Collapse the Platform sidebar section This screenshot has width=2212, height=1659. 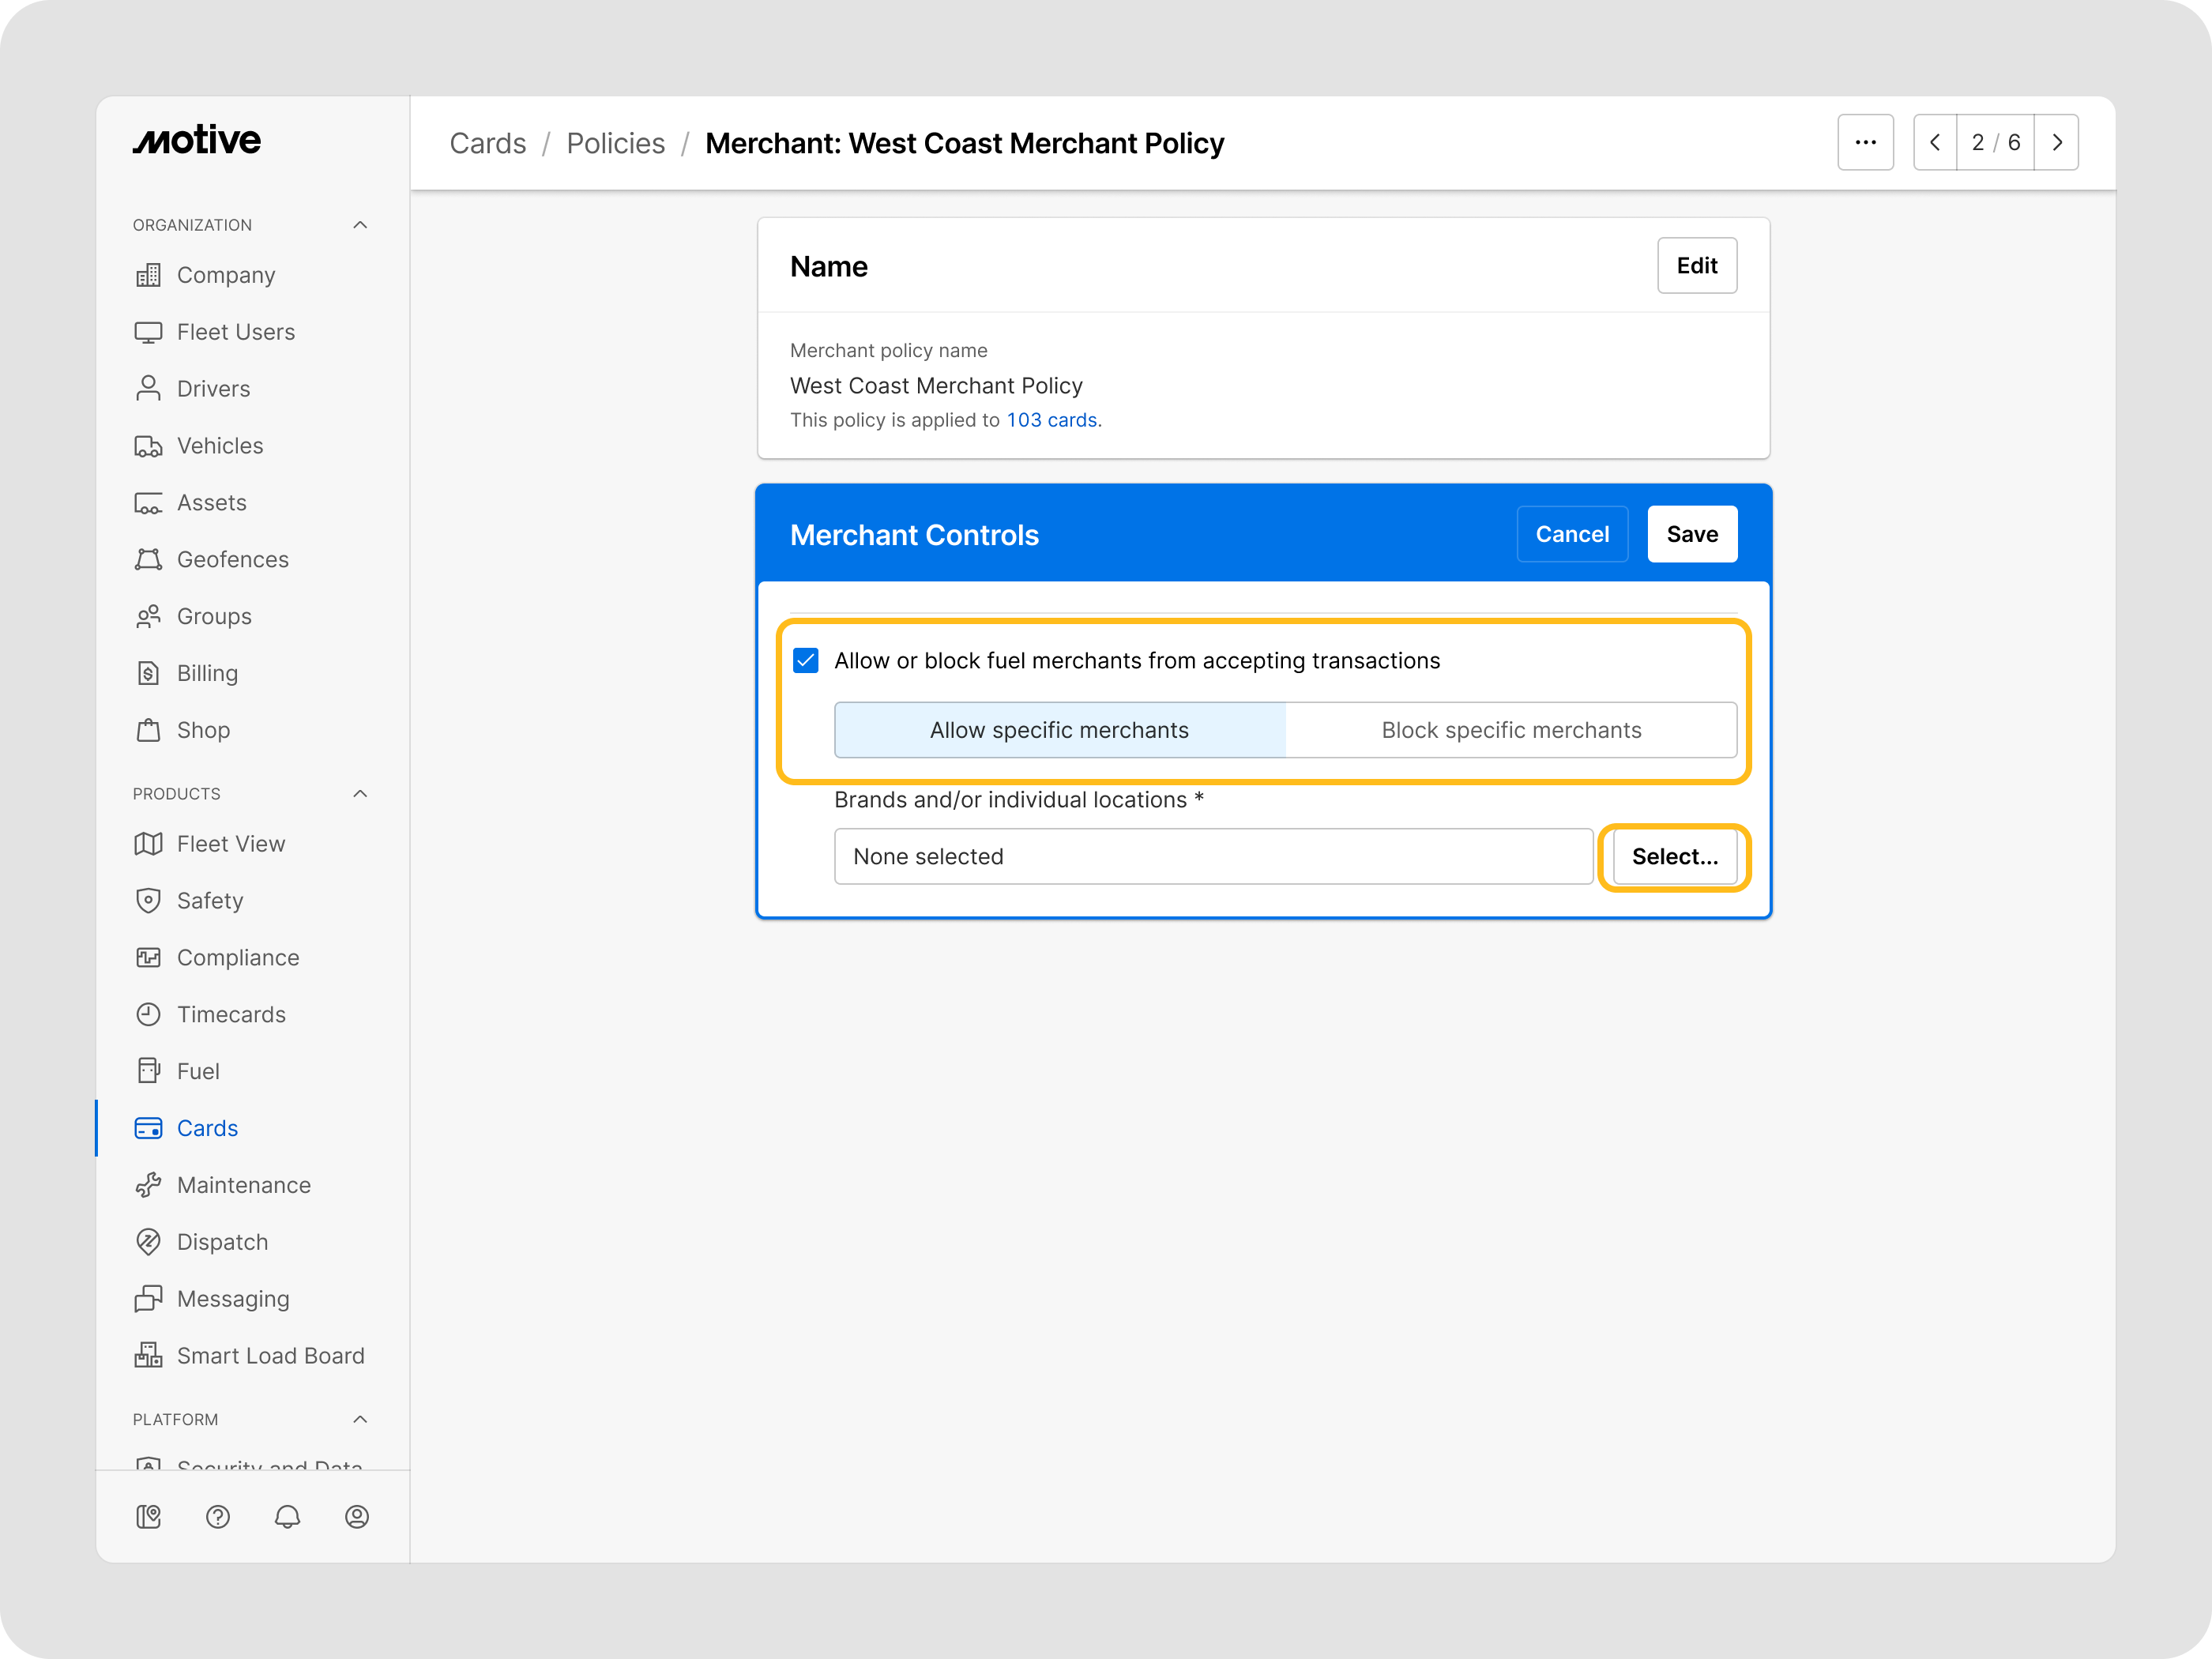point(360,1420)
